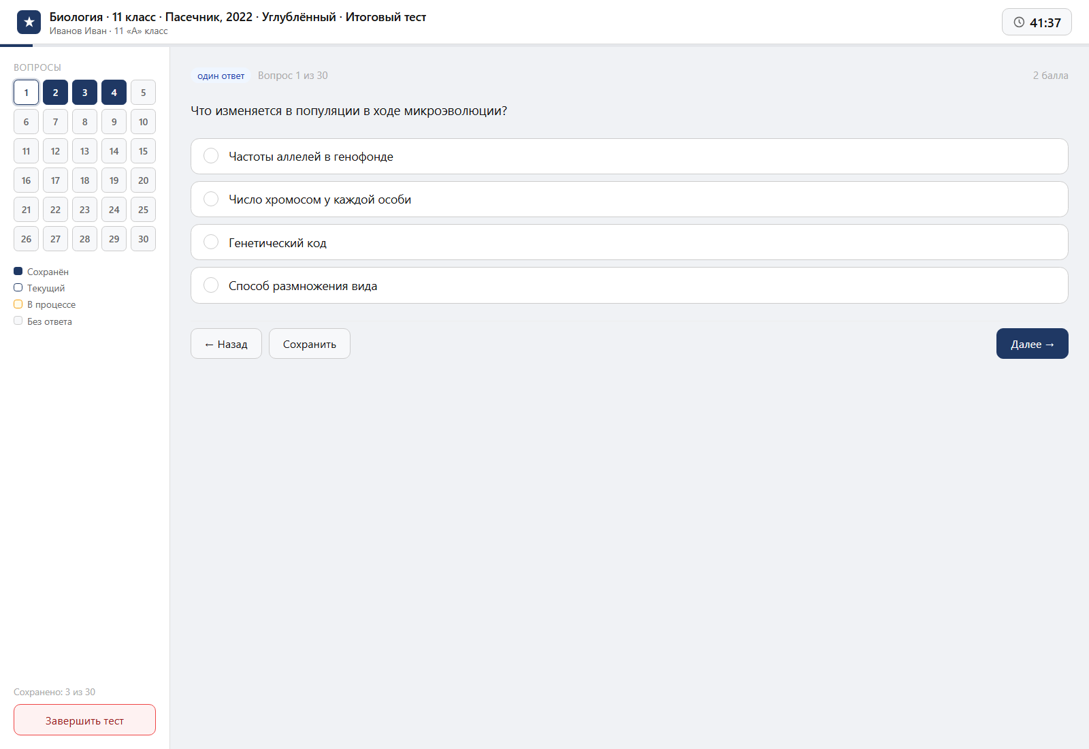Viewport: 1089px width, 749px height.
Task: Switch to question 19
Action: 114,180
